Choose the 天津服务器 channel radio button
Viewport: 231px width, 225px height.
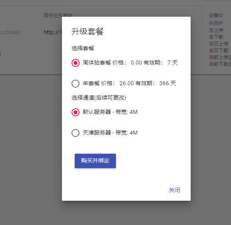click(x=76, y=133)
